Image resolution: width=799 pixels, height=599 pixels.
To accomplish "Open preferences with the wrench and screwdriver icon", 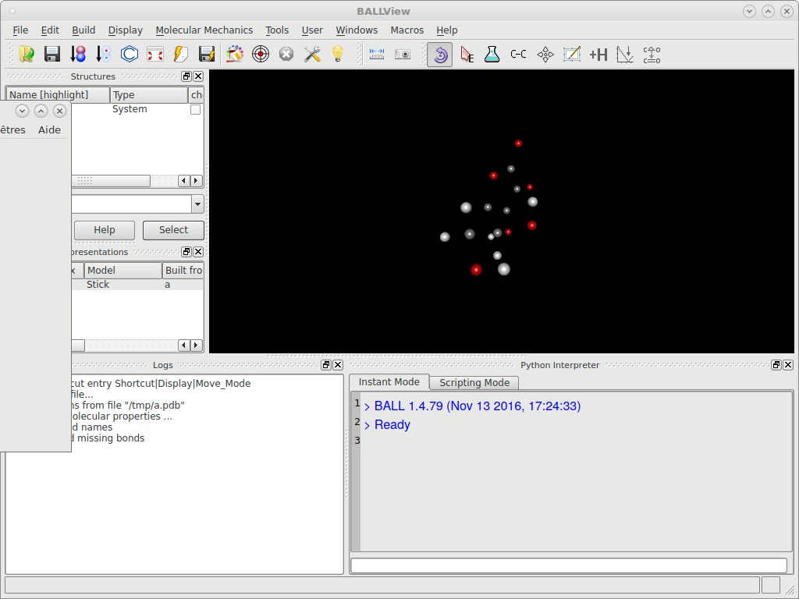I will (x=312, y=54).
